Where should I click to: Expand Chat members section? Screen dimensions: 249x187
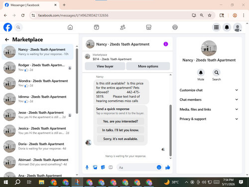click(x=209, y=100)
